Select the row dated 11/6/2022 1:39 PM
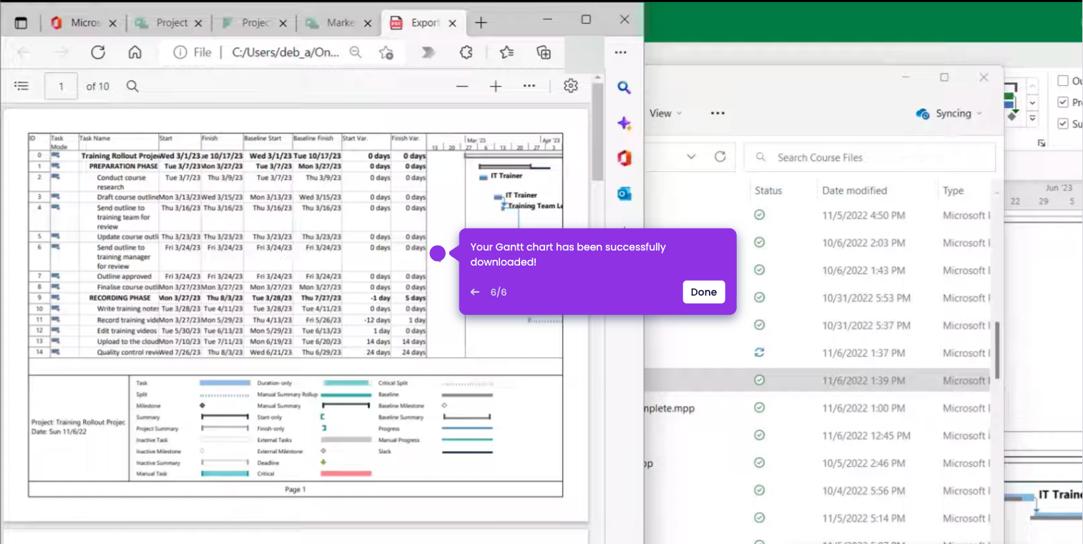 coord(819,381)
